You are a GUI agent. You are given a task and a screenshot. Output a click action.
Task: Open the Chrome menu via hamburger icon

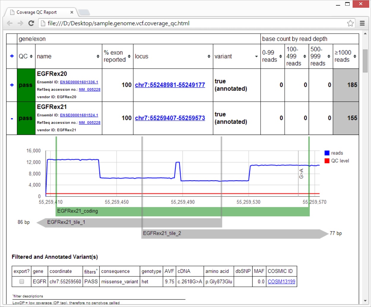pyautogui.click(x=362, y=23)
